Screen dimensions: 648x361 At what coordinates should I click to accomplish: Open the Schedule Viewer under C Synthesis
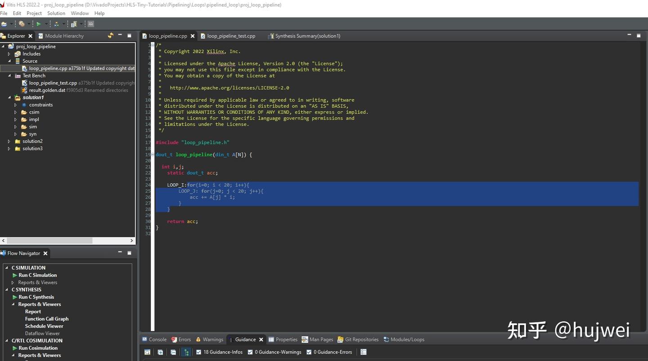(44, 326)
